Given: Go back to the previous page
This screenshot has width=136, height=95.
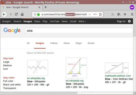Looking at the screenshot, I should 4,14.
